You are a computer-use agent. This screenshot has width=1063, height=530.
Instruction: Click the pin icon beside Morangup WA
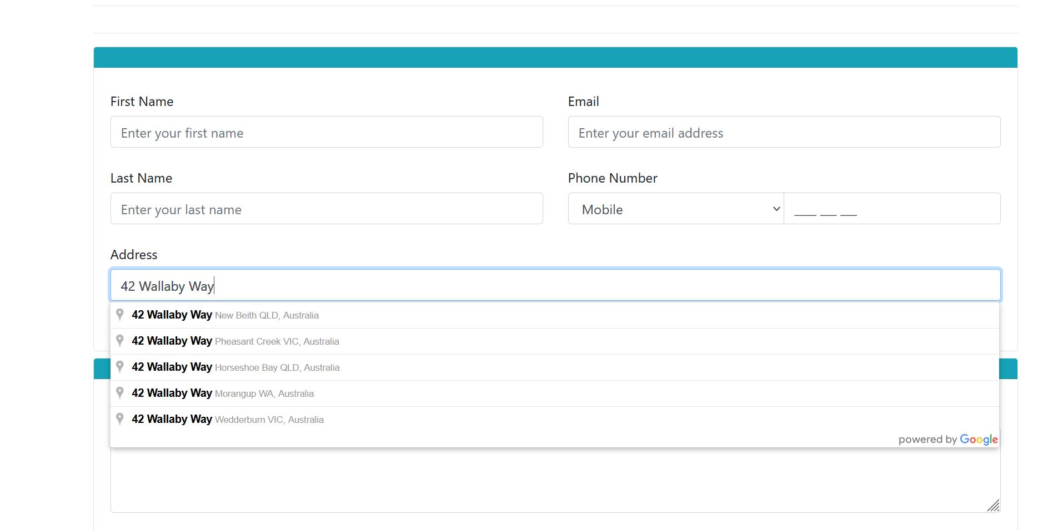(x=119, y=393)
